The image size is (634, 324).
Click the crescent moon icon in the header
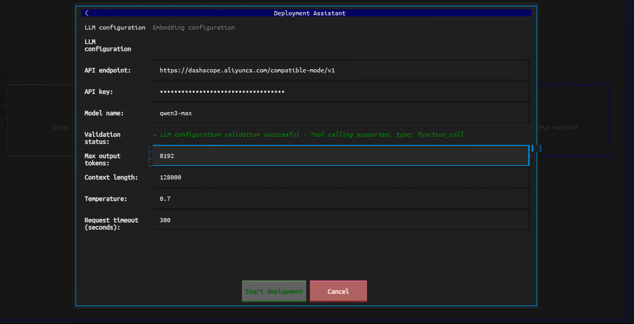coord(87,13)
